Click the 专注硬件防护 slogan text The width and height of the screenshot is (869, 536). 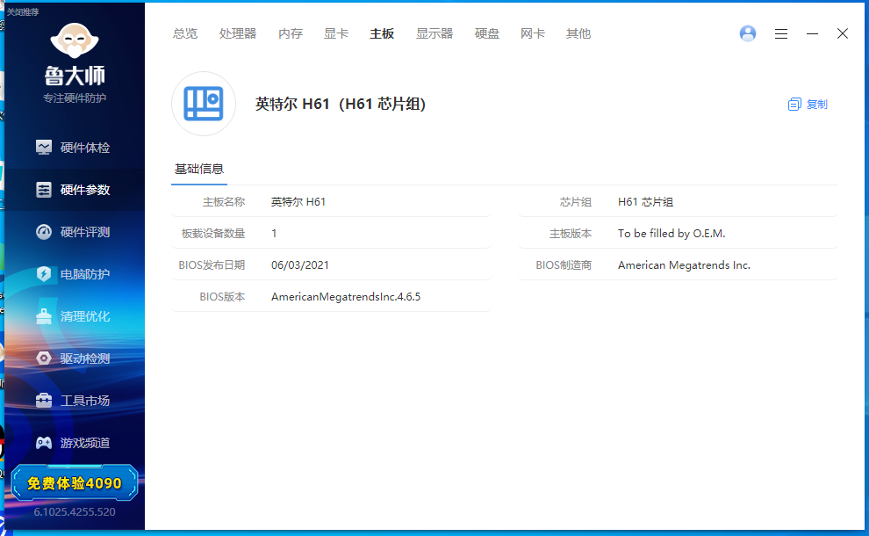tap(75, 98)
